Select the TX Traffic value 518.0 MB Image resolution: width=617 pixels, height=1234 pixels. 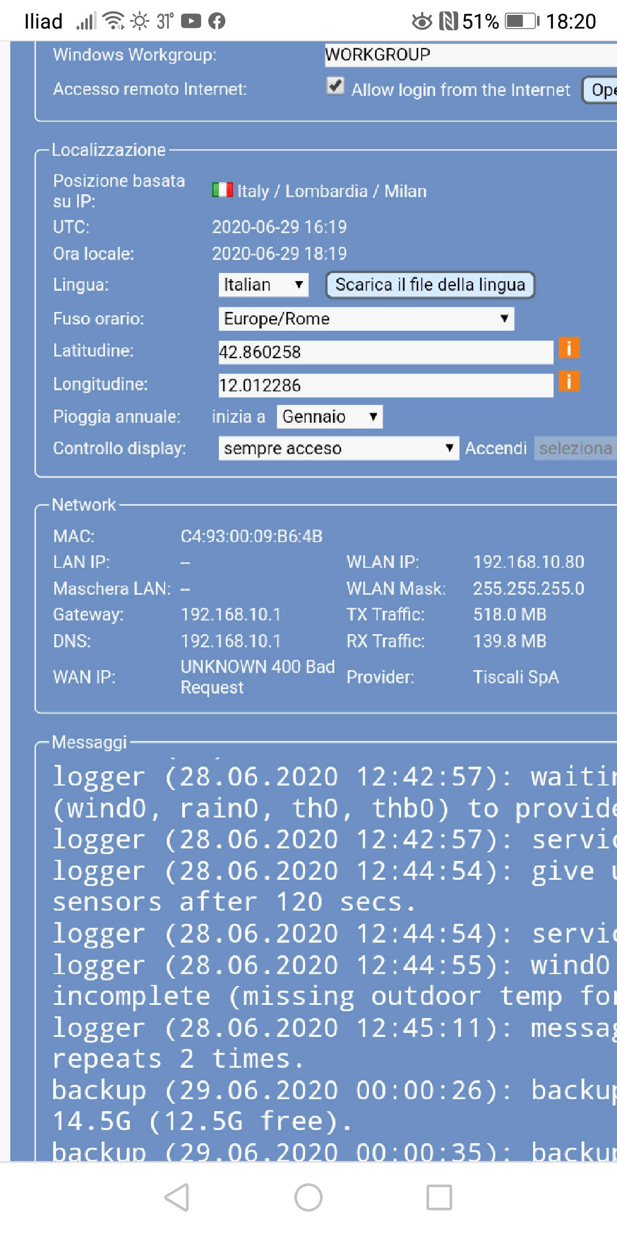[510, 614]
